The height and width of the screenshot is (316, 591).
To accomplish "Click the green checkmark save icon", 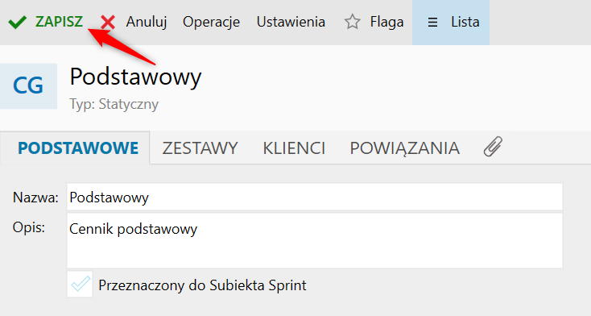I will [x=18, y=23].
